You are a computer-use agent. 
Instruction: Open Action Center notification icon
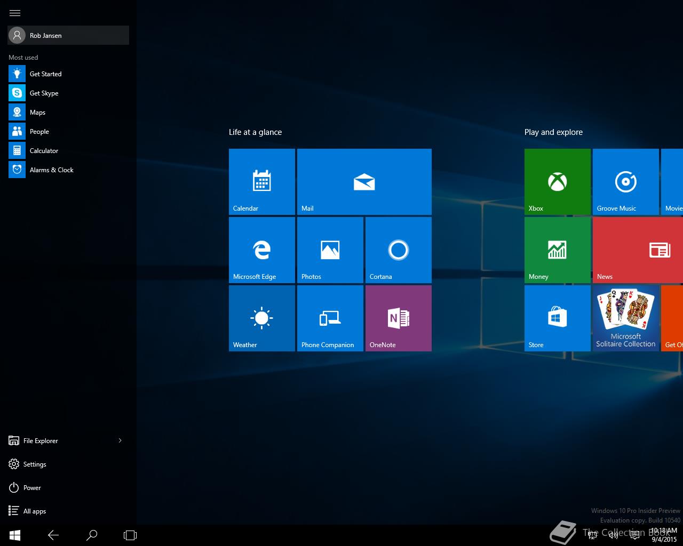point(635,535)
